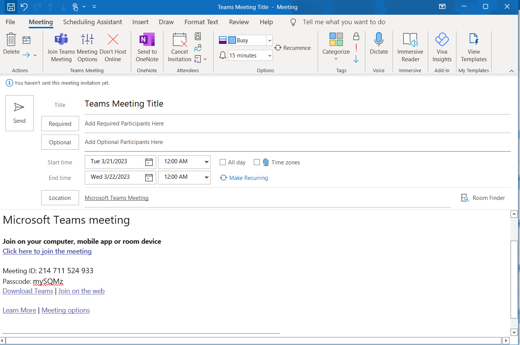Mark the meeting as Private with the lock icon
The height and width of the screenshot is (345, 520).
coord(356,36)
